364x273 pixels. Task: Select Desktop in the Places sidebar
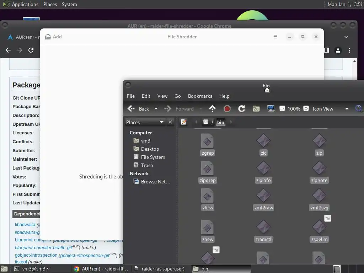146,149
